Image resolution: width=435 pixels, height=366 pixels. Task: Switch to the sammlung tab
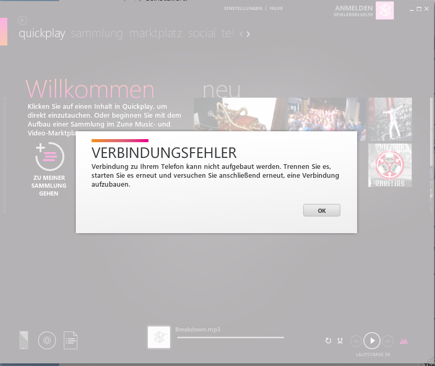pos(97,33)
